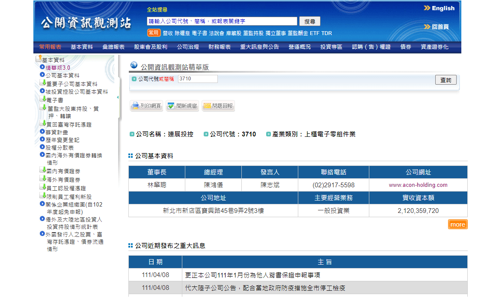
Task: Focus the 公司代號 input showing 3710
Action: point(198,79)
